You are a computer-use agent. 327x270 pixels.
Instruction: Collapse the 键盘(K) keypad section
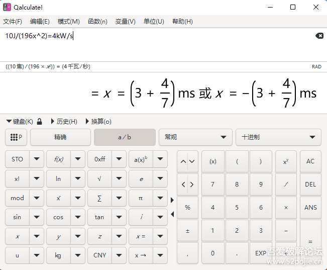[x=20, y=122]
